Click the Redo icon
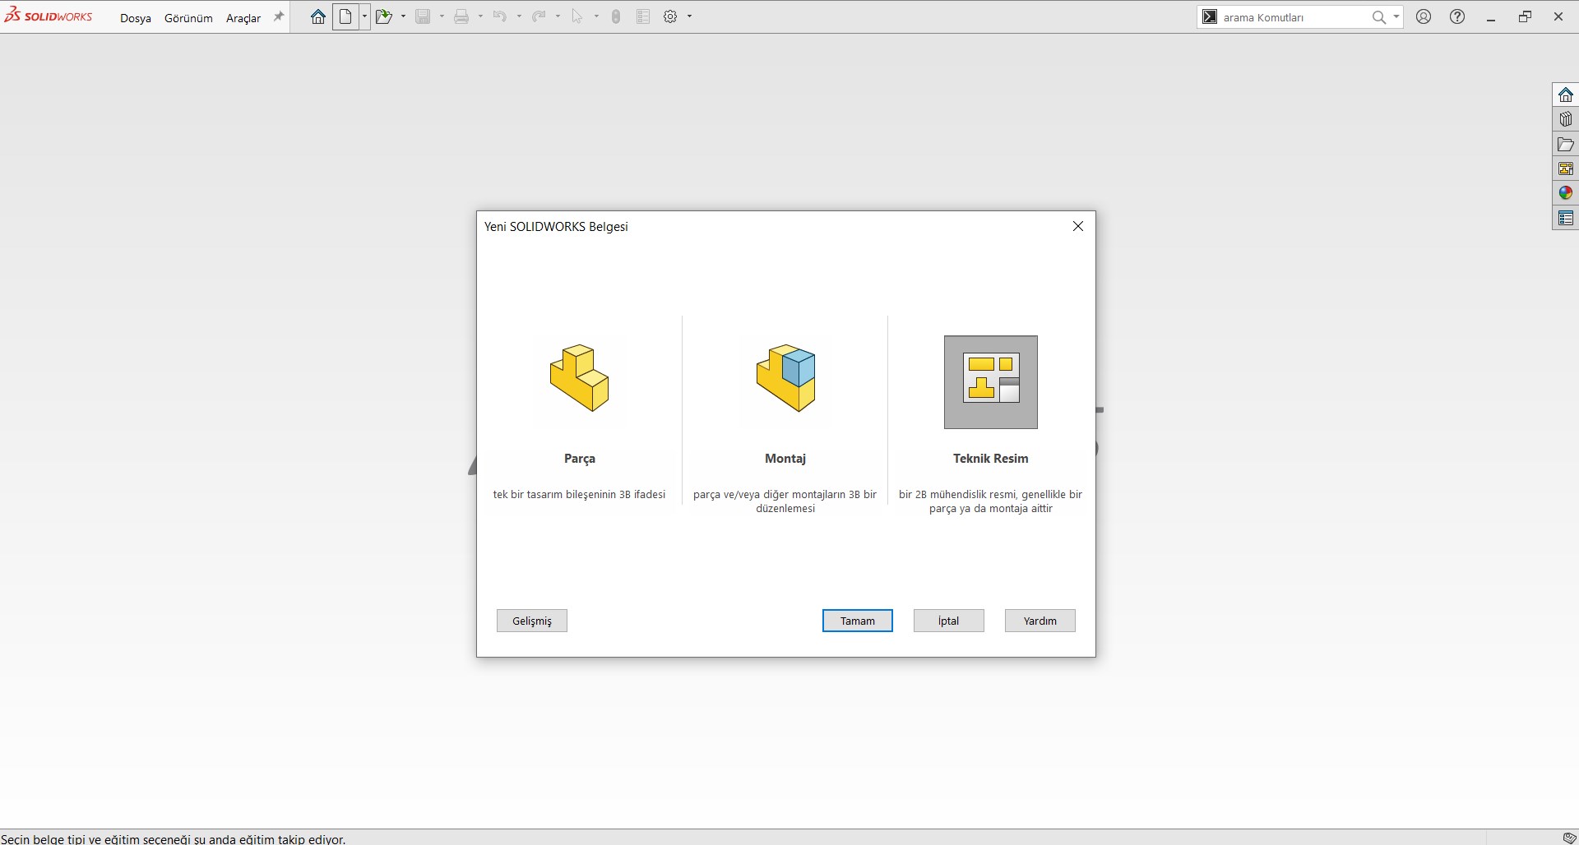The height and width of the screenshot is (845, 1579). (539, 16)
